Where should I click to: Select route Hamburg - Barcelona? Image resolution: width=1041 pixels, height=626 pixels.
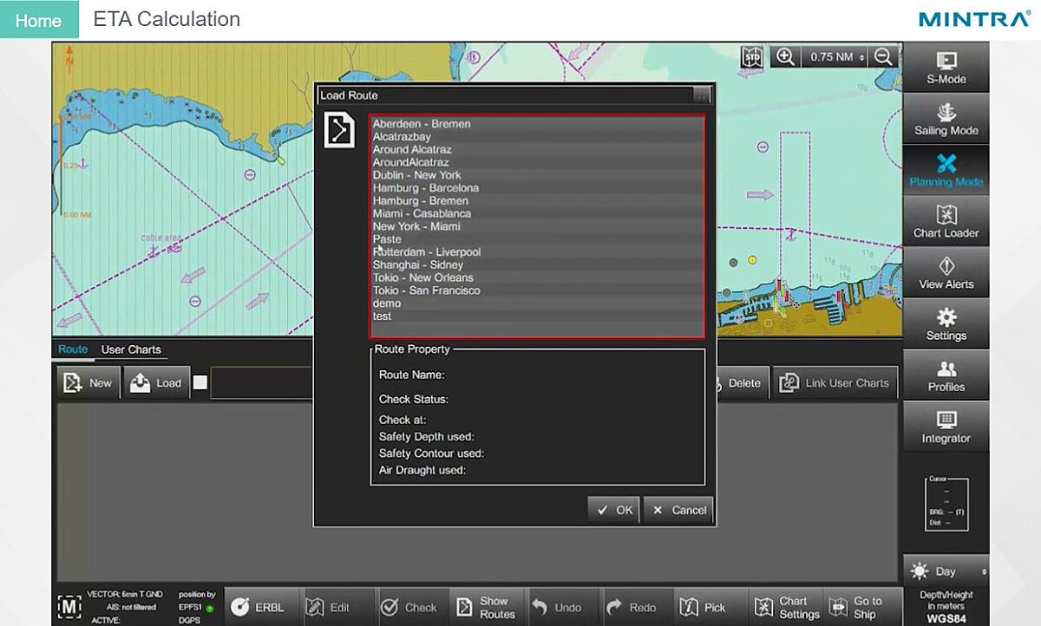[x=536, y=188]
